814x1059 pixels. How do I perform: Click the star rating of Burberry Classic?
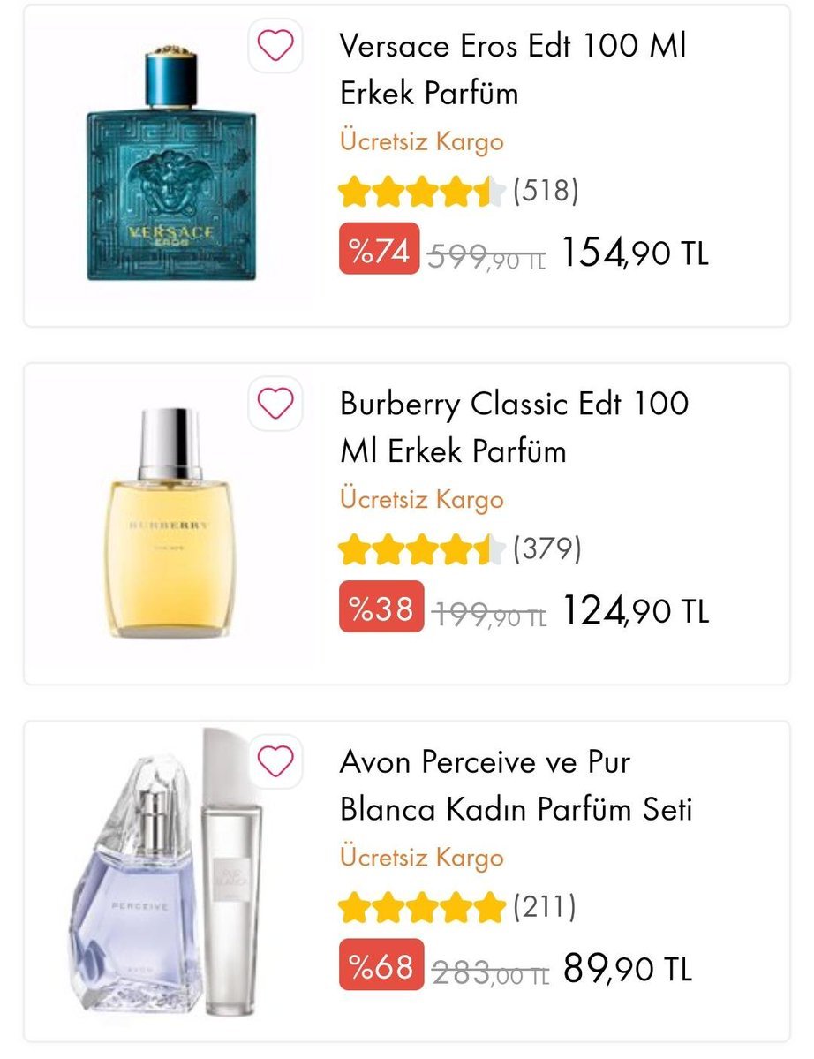pos(422,549)
